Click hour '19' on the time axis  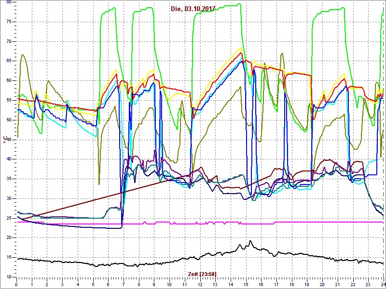tap(307, 284)
